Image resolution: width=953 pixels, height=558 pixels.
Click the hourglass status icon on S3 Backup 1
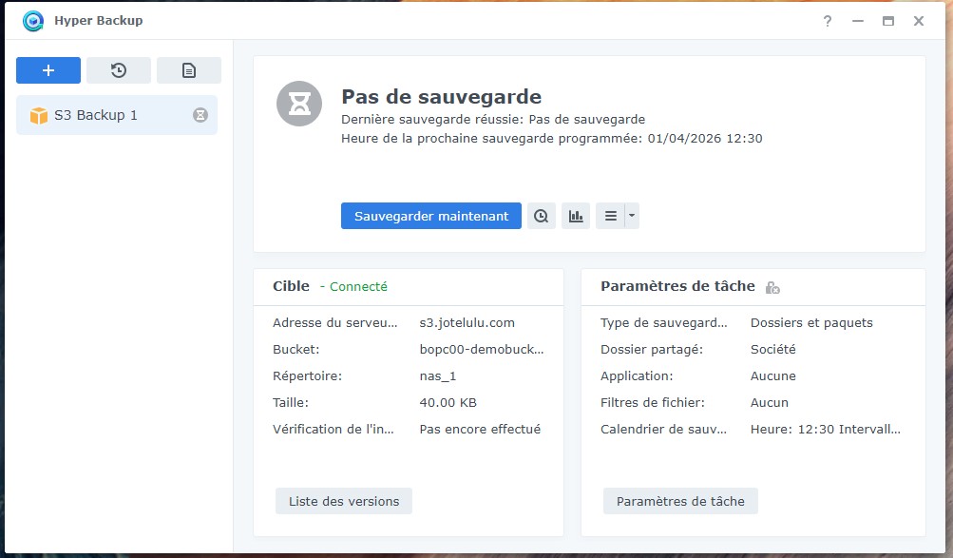(200, 115)
